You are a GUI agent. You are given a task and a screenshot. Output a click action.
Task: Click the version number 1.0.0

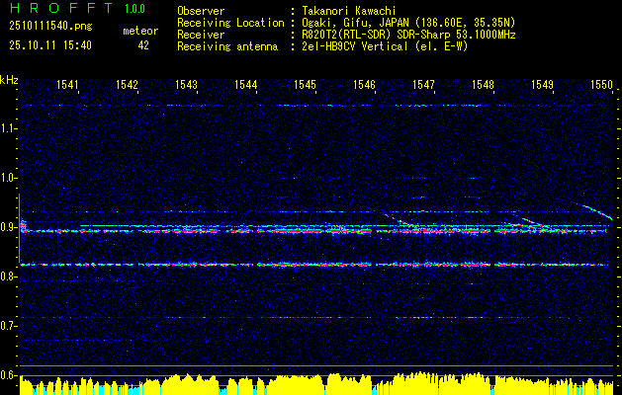134,9
